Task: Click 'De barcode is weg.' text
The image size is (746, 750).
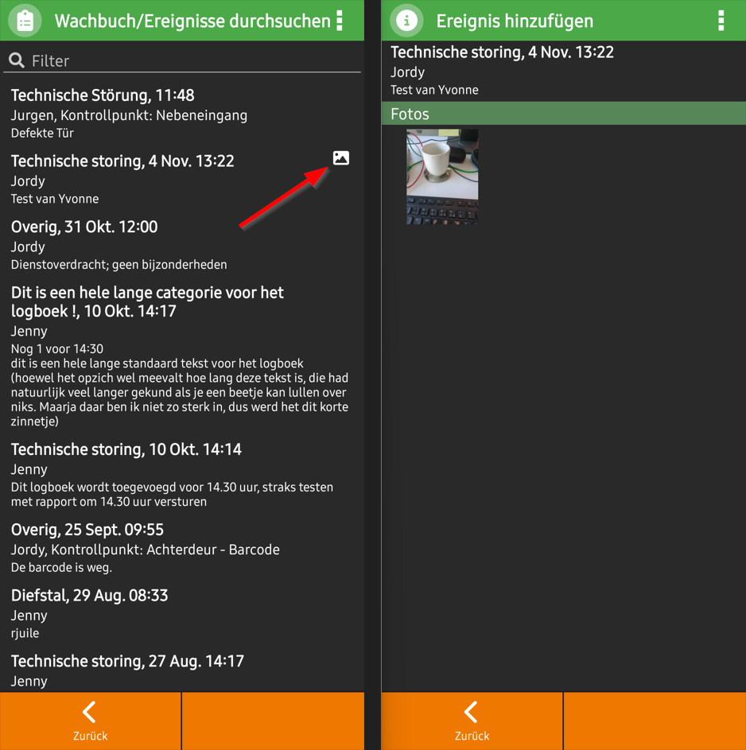Action: [x=61, y=567]
